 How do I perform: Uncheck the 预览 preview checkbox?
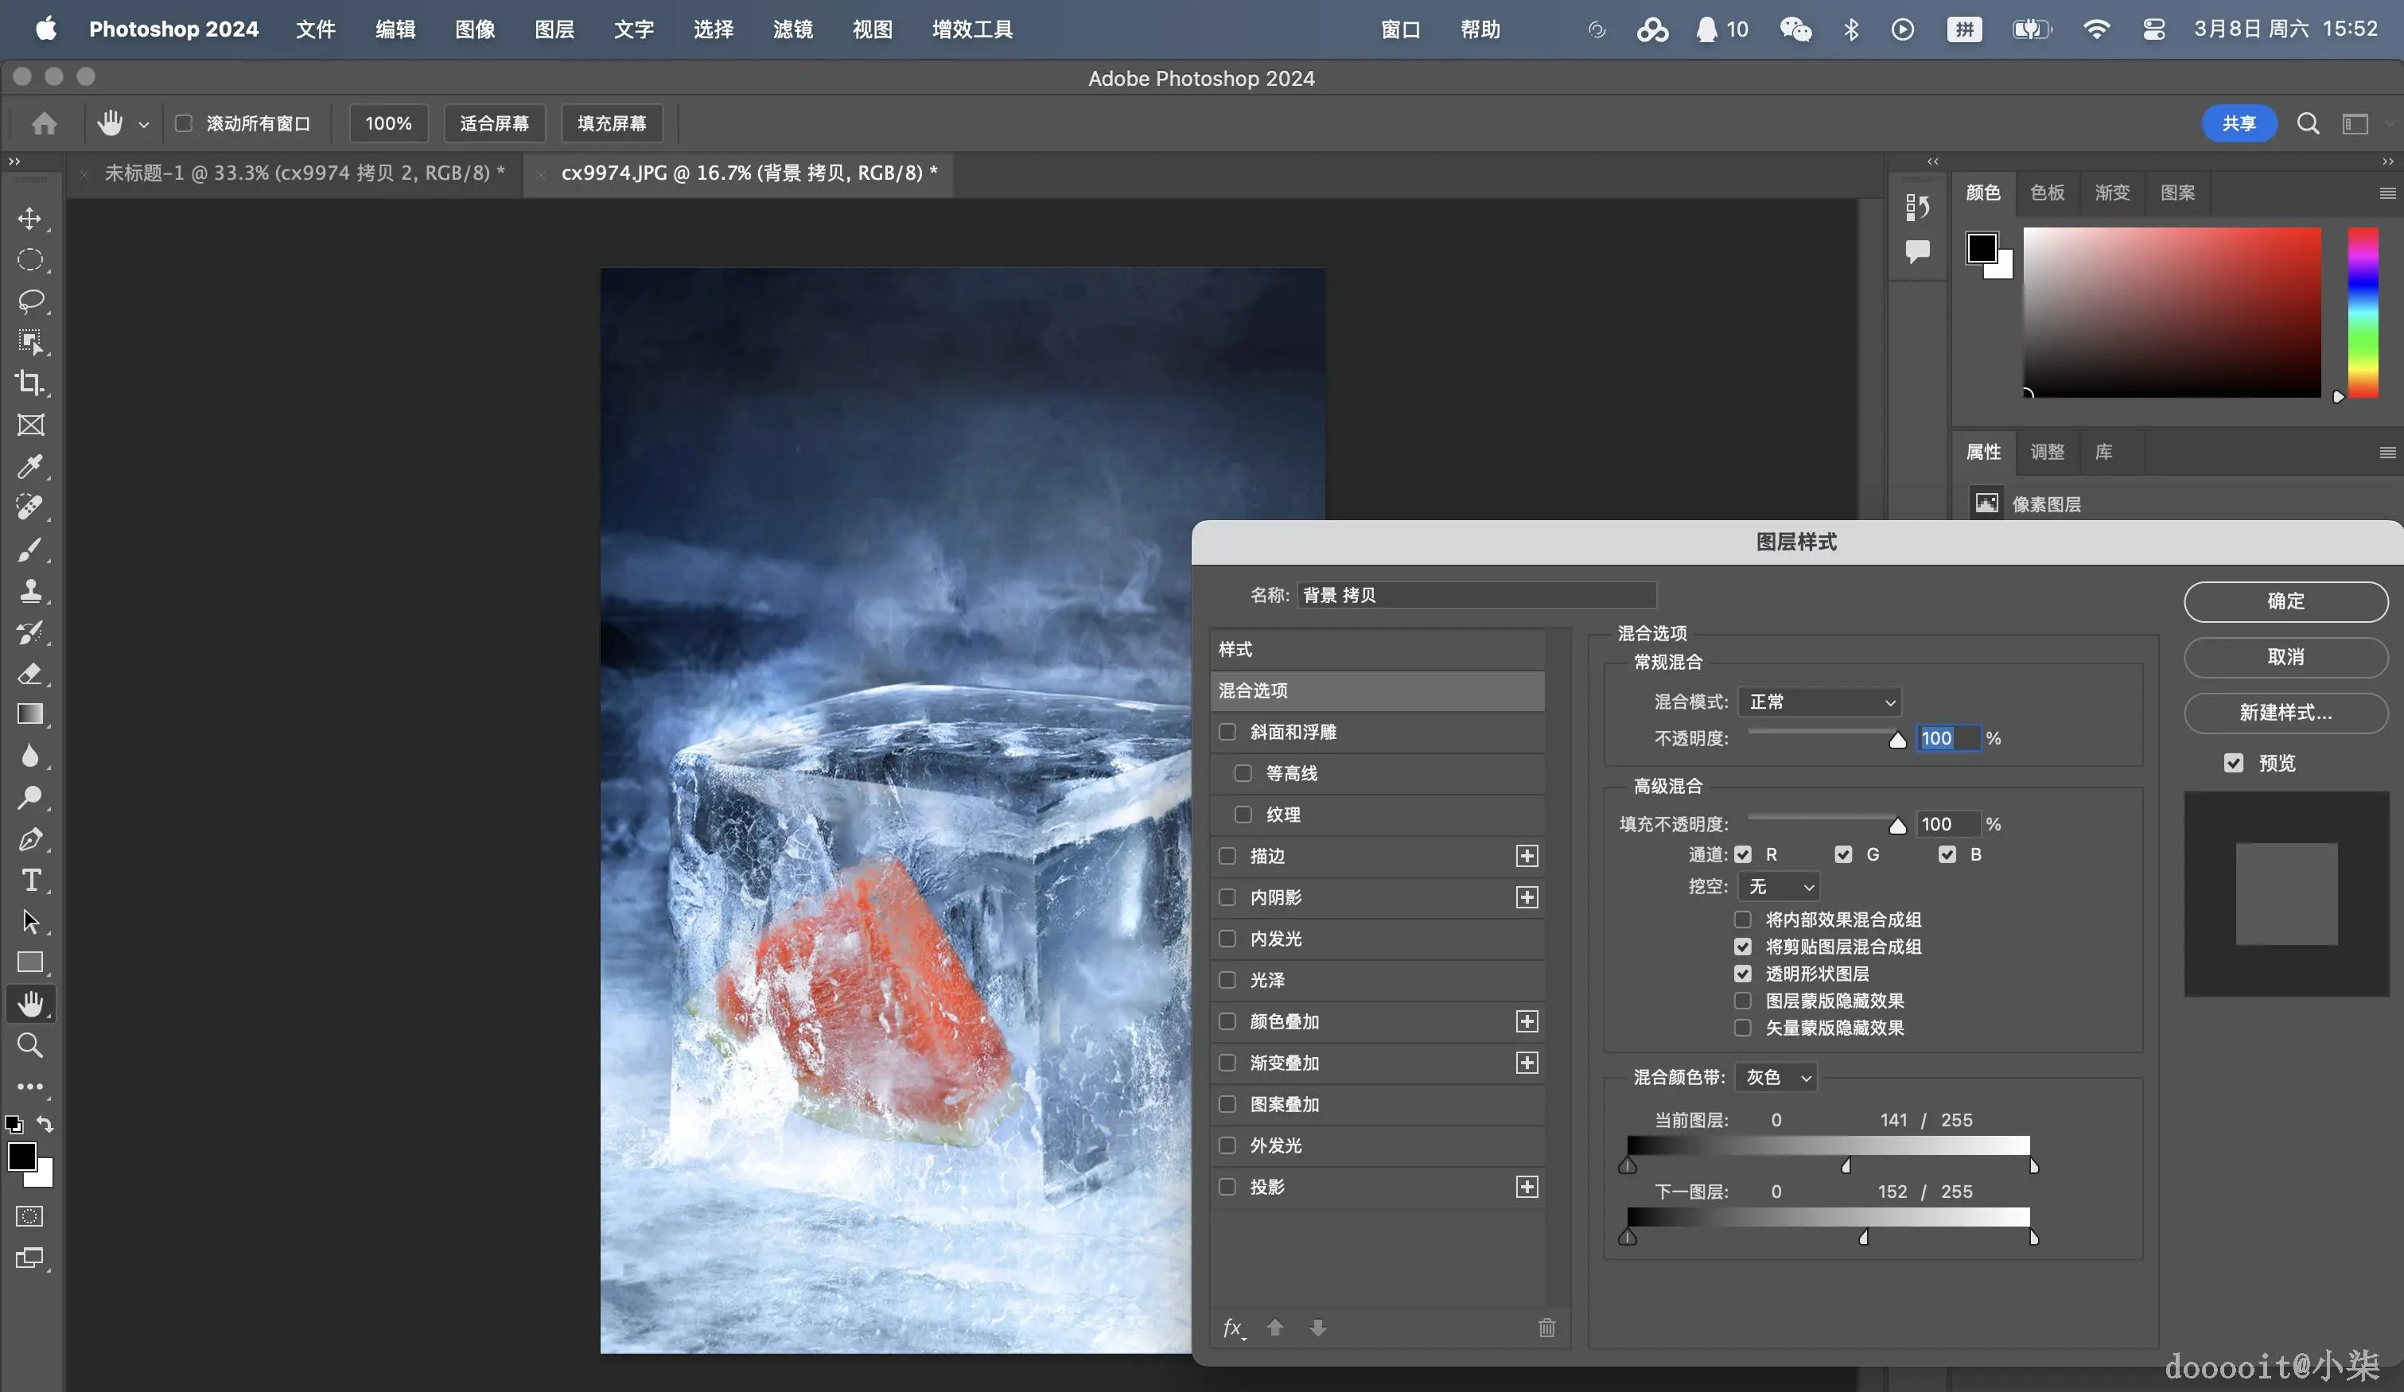[2233, 762]
